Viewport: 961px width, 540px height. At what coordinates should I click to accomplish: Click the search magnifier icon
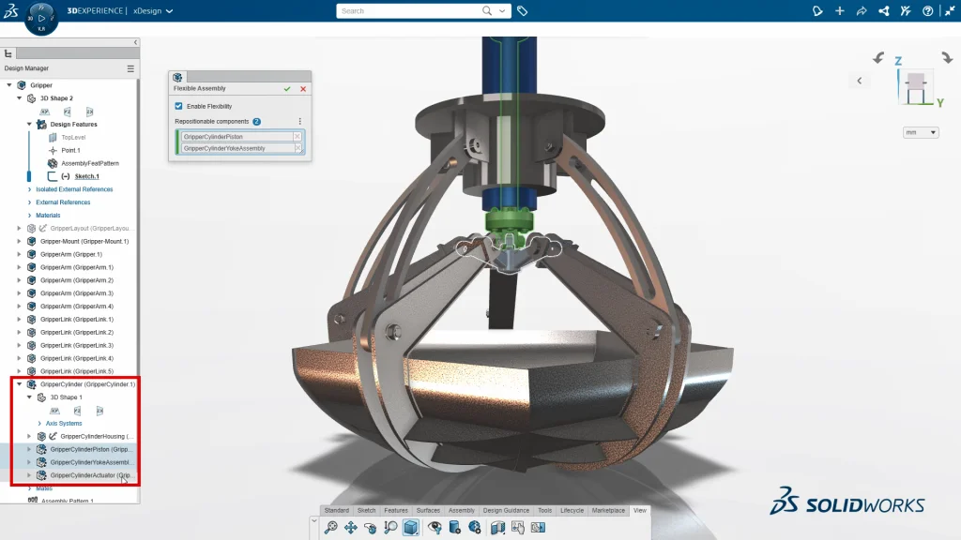[x=487, y=11]
